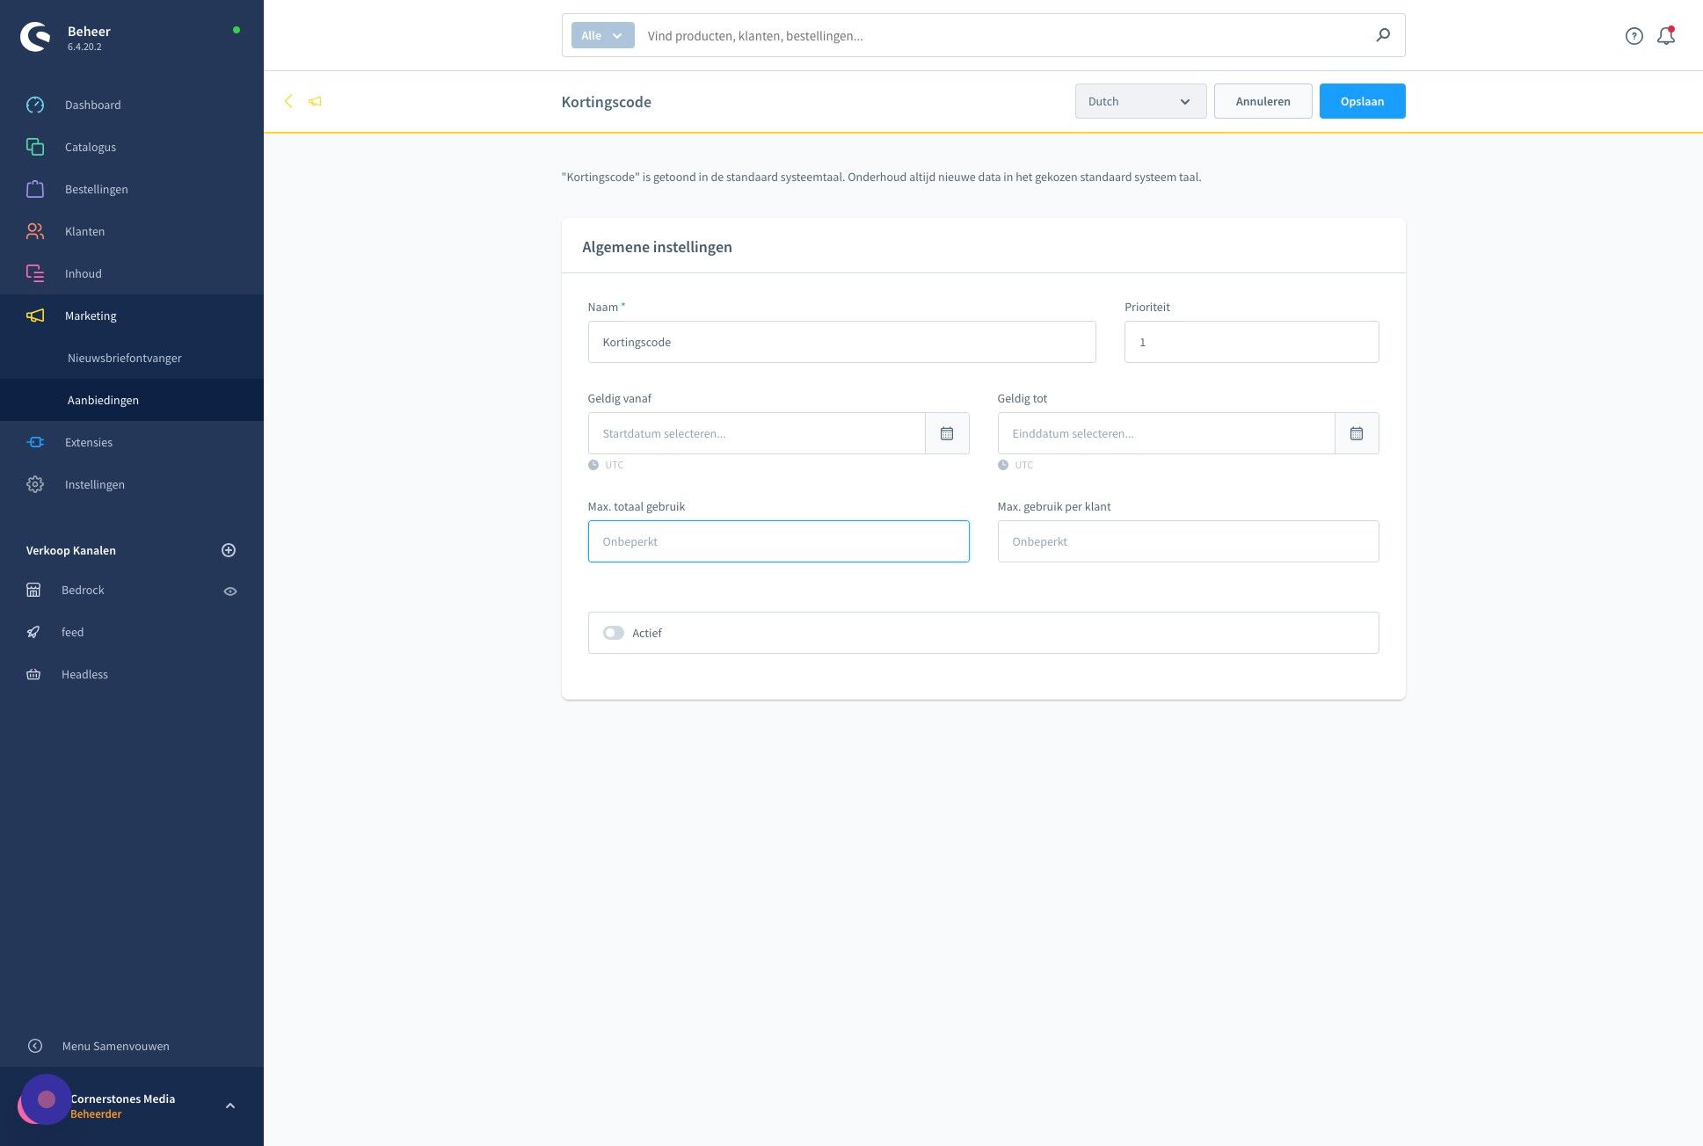Screen dimensions: 1703x1146
Task: Open the Extensies section
Action: 88,442
